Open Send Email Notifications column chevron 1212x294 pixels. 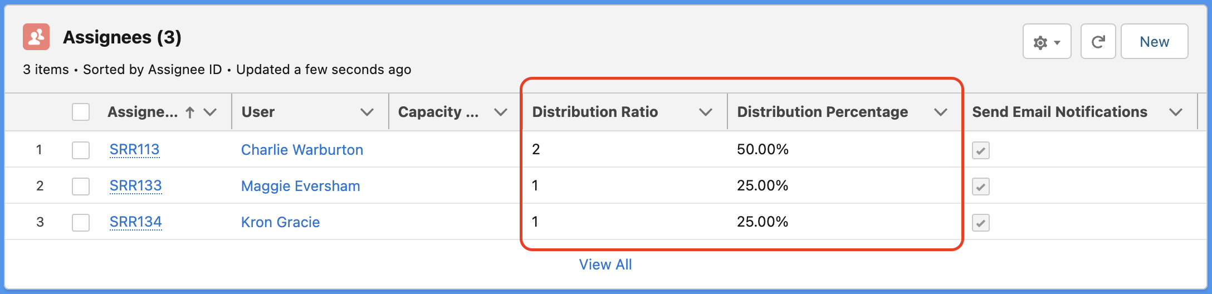[x=1176, y=112]
